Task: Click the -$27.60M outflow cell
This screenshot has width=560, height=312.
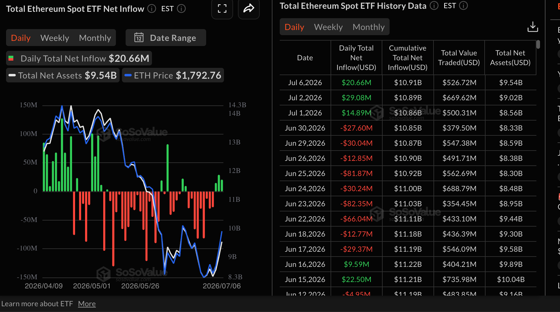Action: click(357, 128)
